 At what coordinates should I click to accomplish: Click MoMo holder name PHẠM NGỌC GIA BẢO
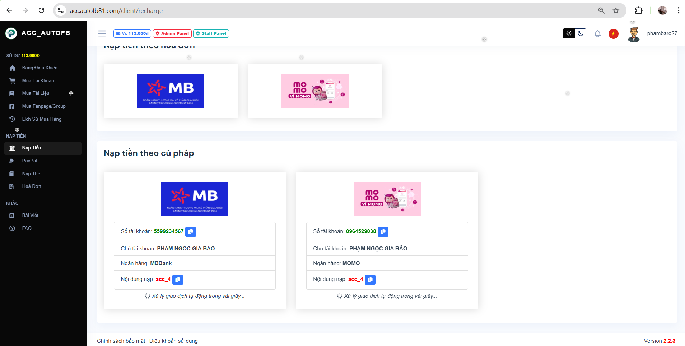coord(378,249)
